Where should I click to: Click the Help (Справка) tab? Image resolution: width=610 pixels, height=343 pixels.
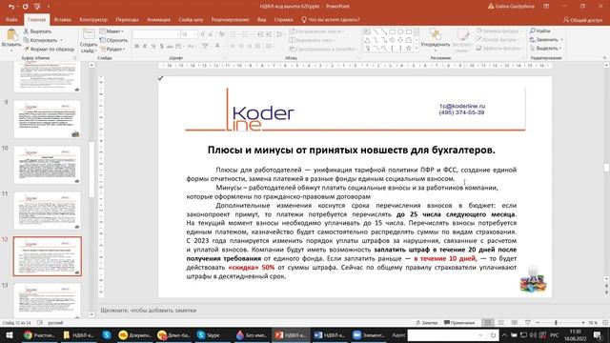[283, 19]
